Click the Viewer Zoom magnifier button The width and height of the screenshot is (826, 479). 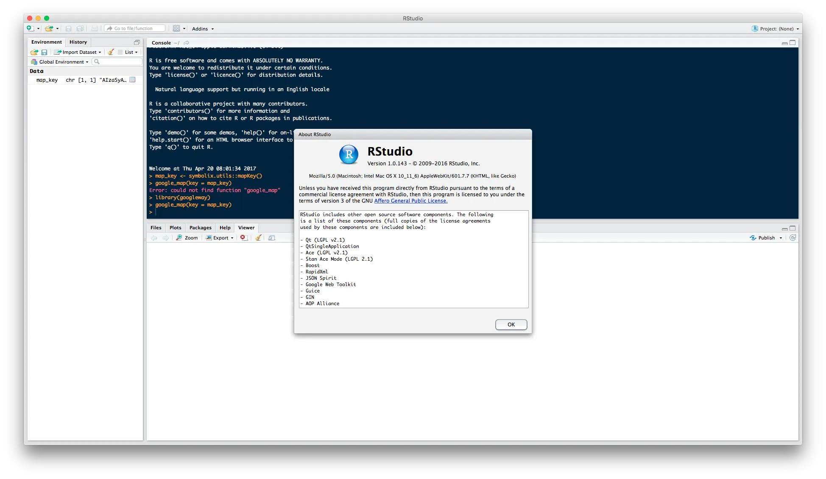coord(187,238)
